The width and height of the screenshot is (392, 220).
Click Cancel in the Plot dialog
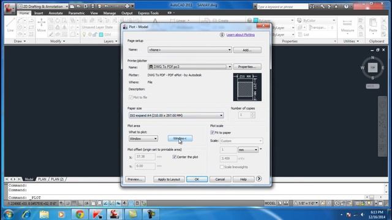click(221, 179)
